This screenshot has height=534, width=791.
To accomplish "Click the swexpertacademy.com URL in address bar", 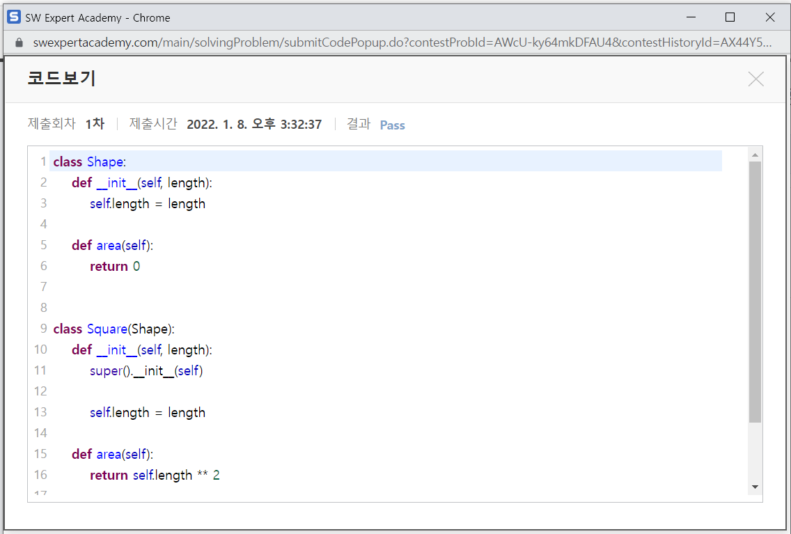I will (x=402, y=42).
